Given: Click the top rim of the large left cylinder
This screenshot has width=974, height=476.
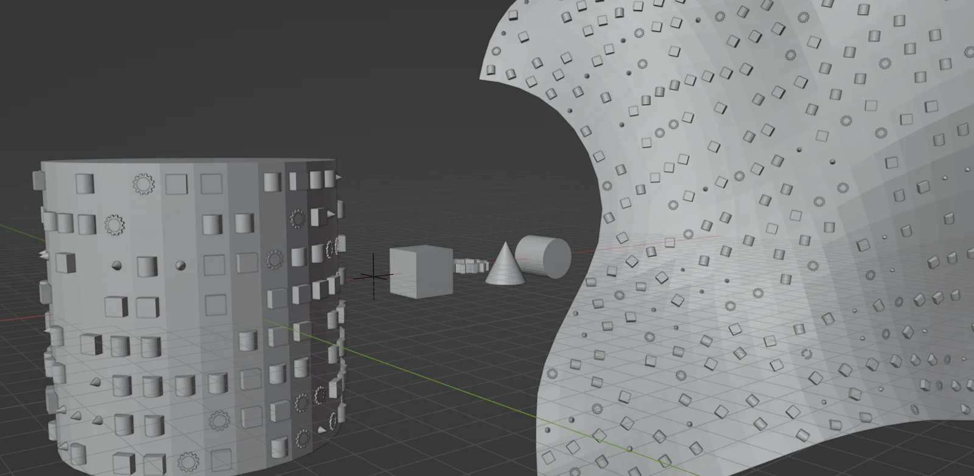Looking at the screenshot, I should coord(183,164).
